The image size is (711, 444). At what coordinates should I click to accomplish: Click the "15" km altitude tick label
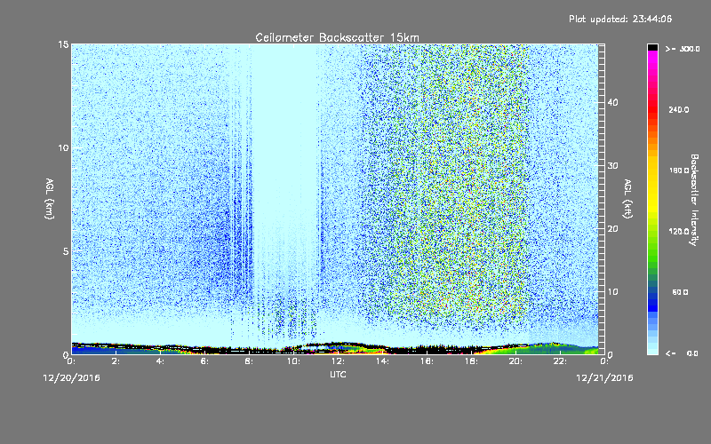coord(63,44)
